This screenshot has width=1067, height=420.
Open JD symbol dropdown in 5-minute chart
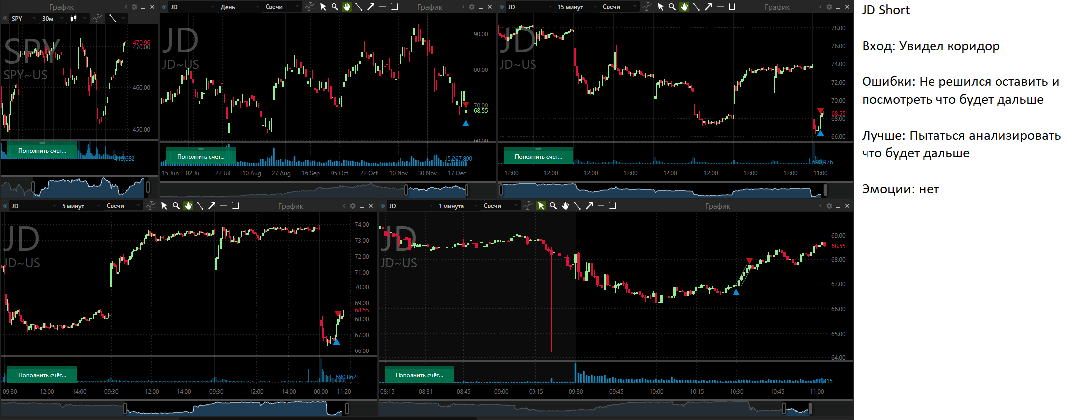pos(34,206)
